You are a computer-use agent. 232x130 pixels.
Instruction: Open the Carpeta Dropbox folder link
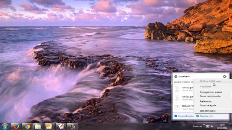[186, 116]
